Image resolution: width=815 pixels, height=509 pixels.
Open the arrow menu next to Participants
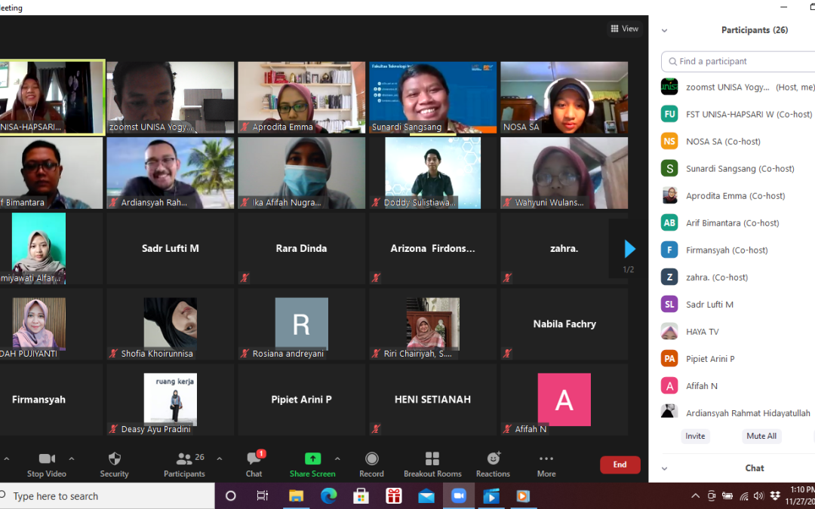220,458
